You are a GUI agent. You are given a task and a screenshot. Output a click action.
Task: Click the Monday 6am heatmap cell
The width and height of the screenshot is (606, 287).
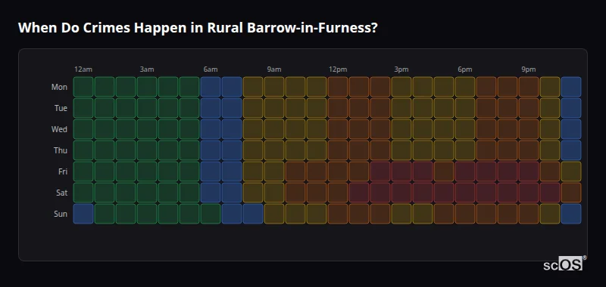pos(211,87)
